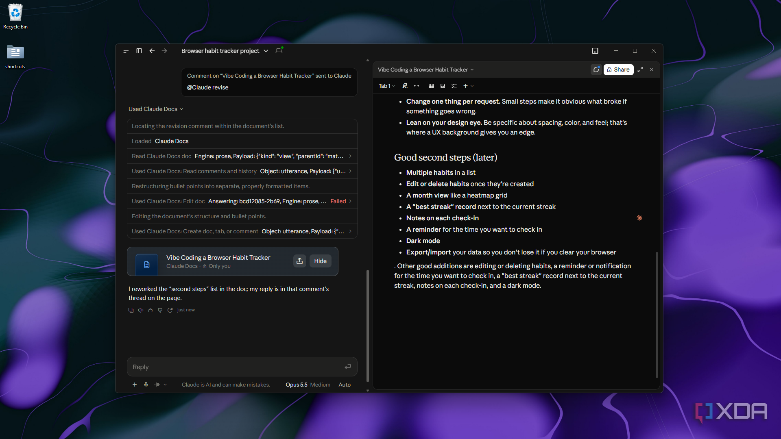Give the response a thumbs down
The height and width of the screenshot is (439, 781).
[x=160, y=310]
